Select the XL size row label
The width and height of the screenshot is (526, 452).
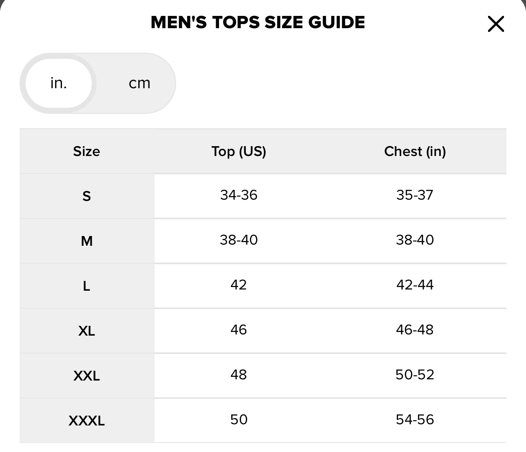86,331
